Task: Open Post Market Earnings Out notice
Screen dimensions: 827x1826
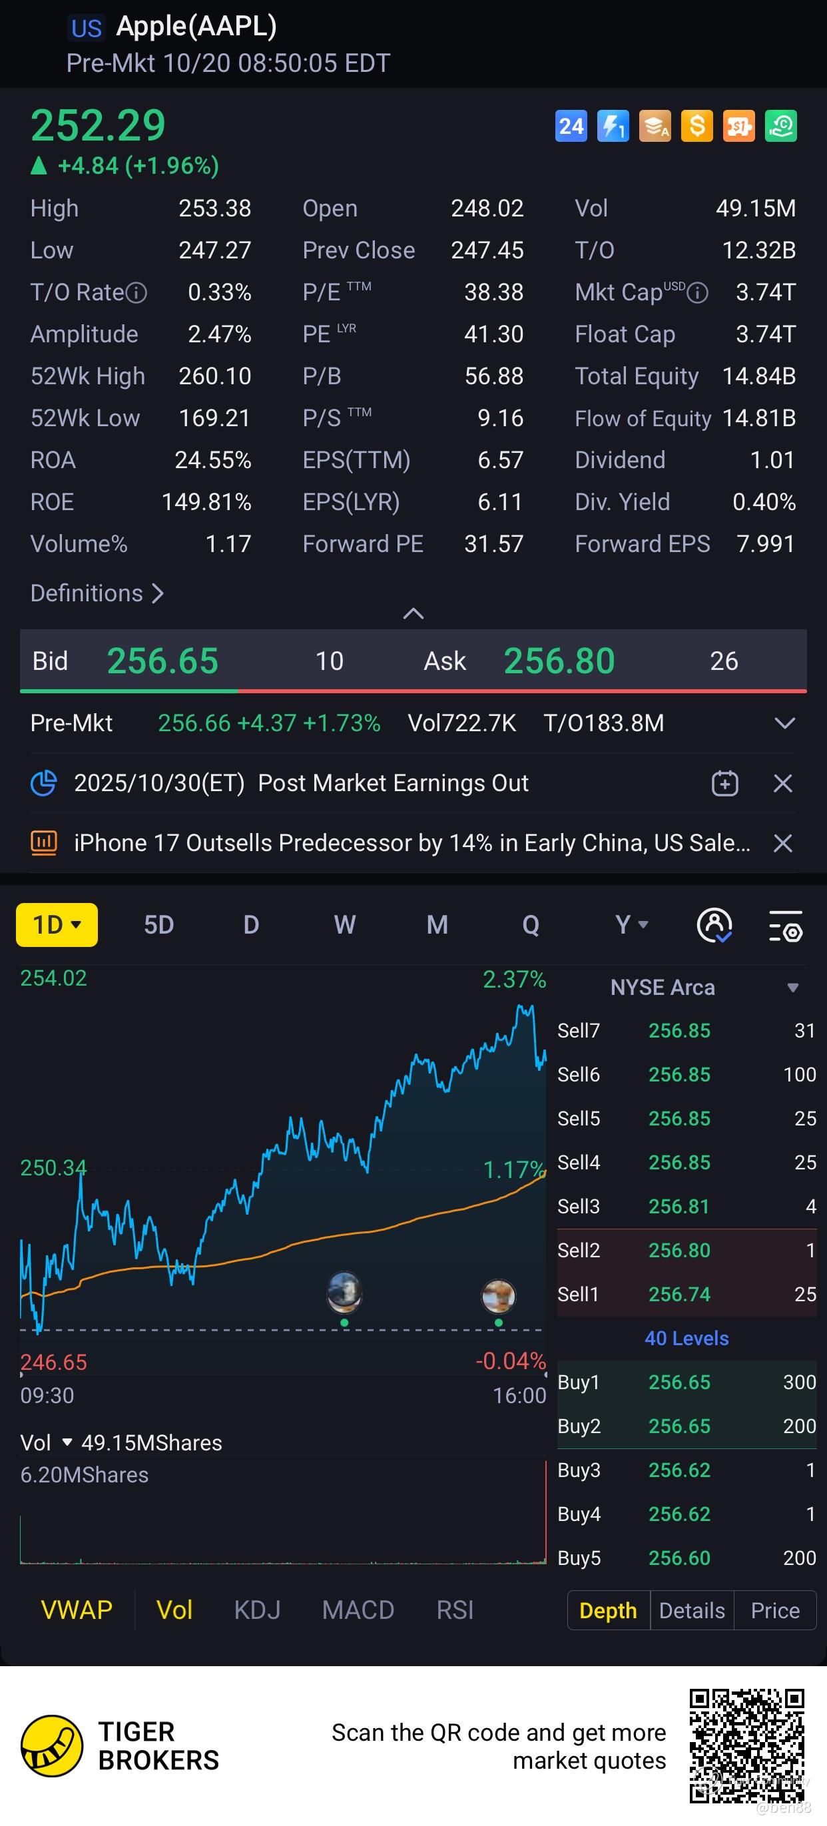Action: [x=301, y=783]
